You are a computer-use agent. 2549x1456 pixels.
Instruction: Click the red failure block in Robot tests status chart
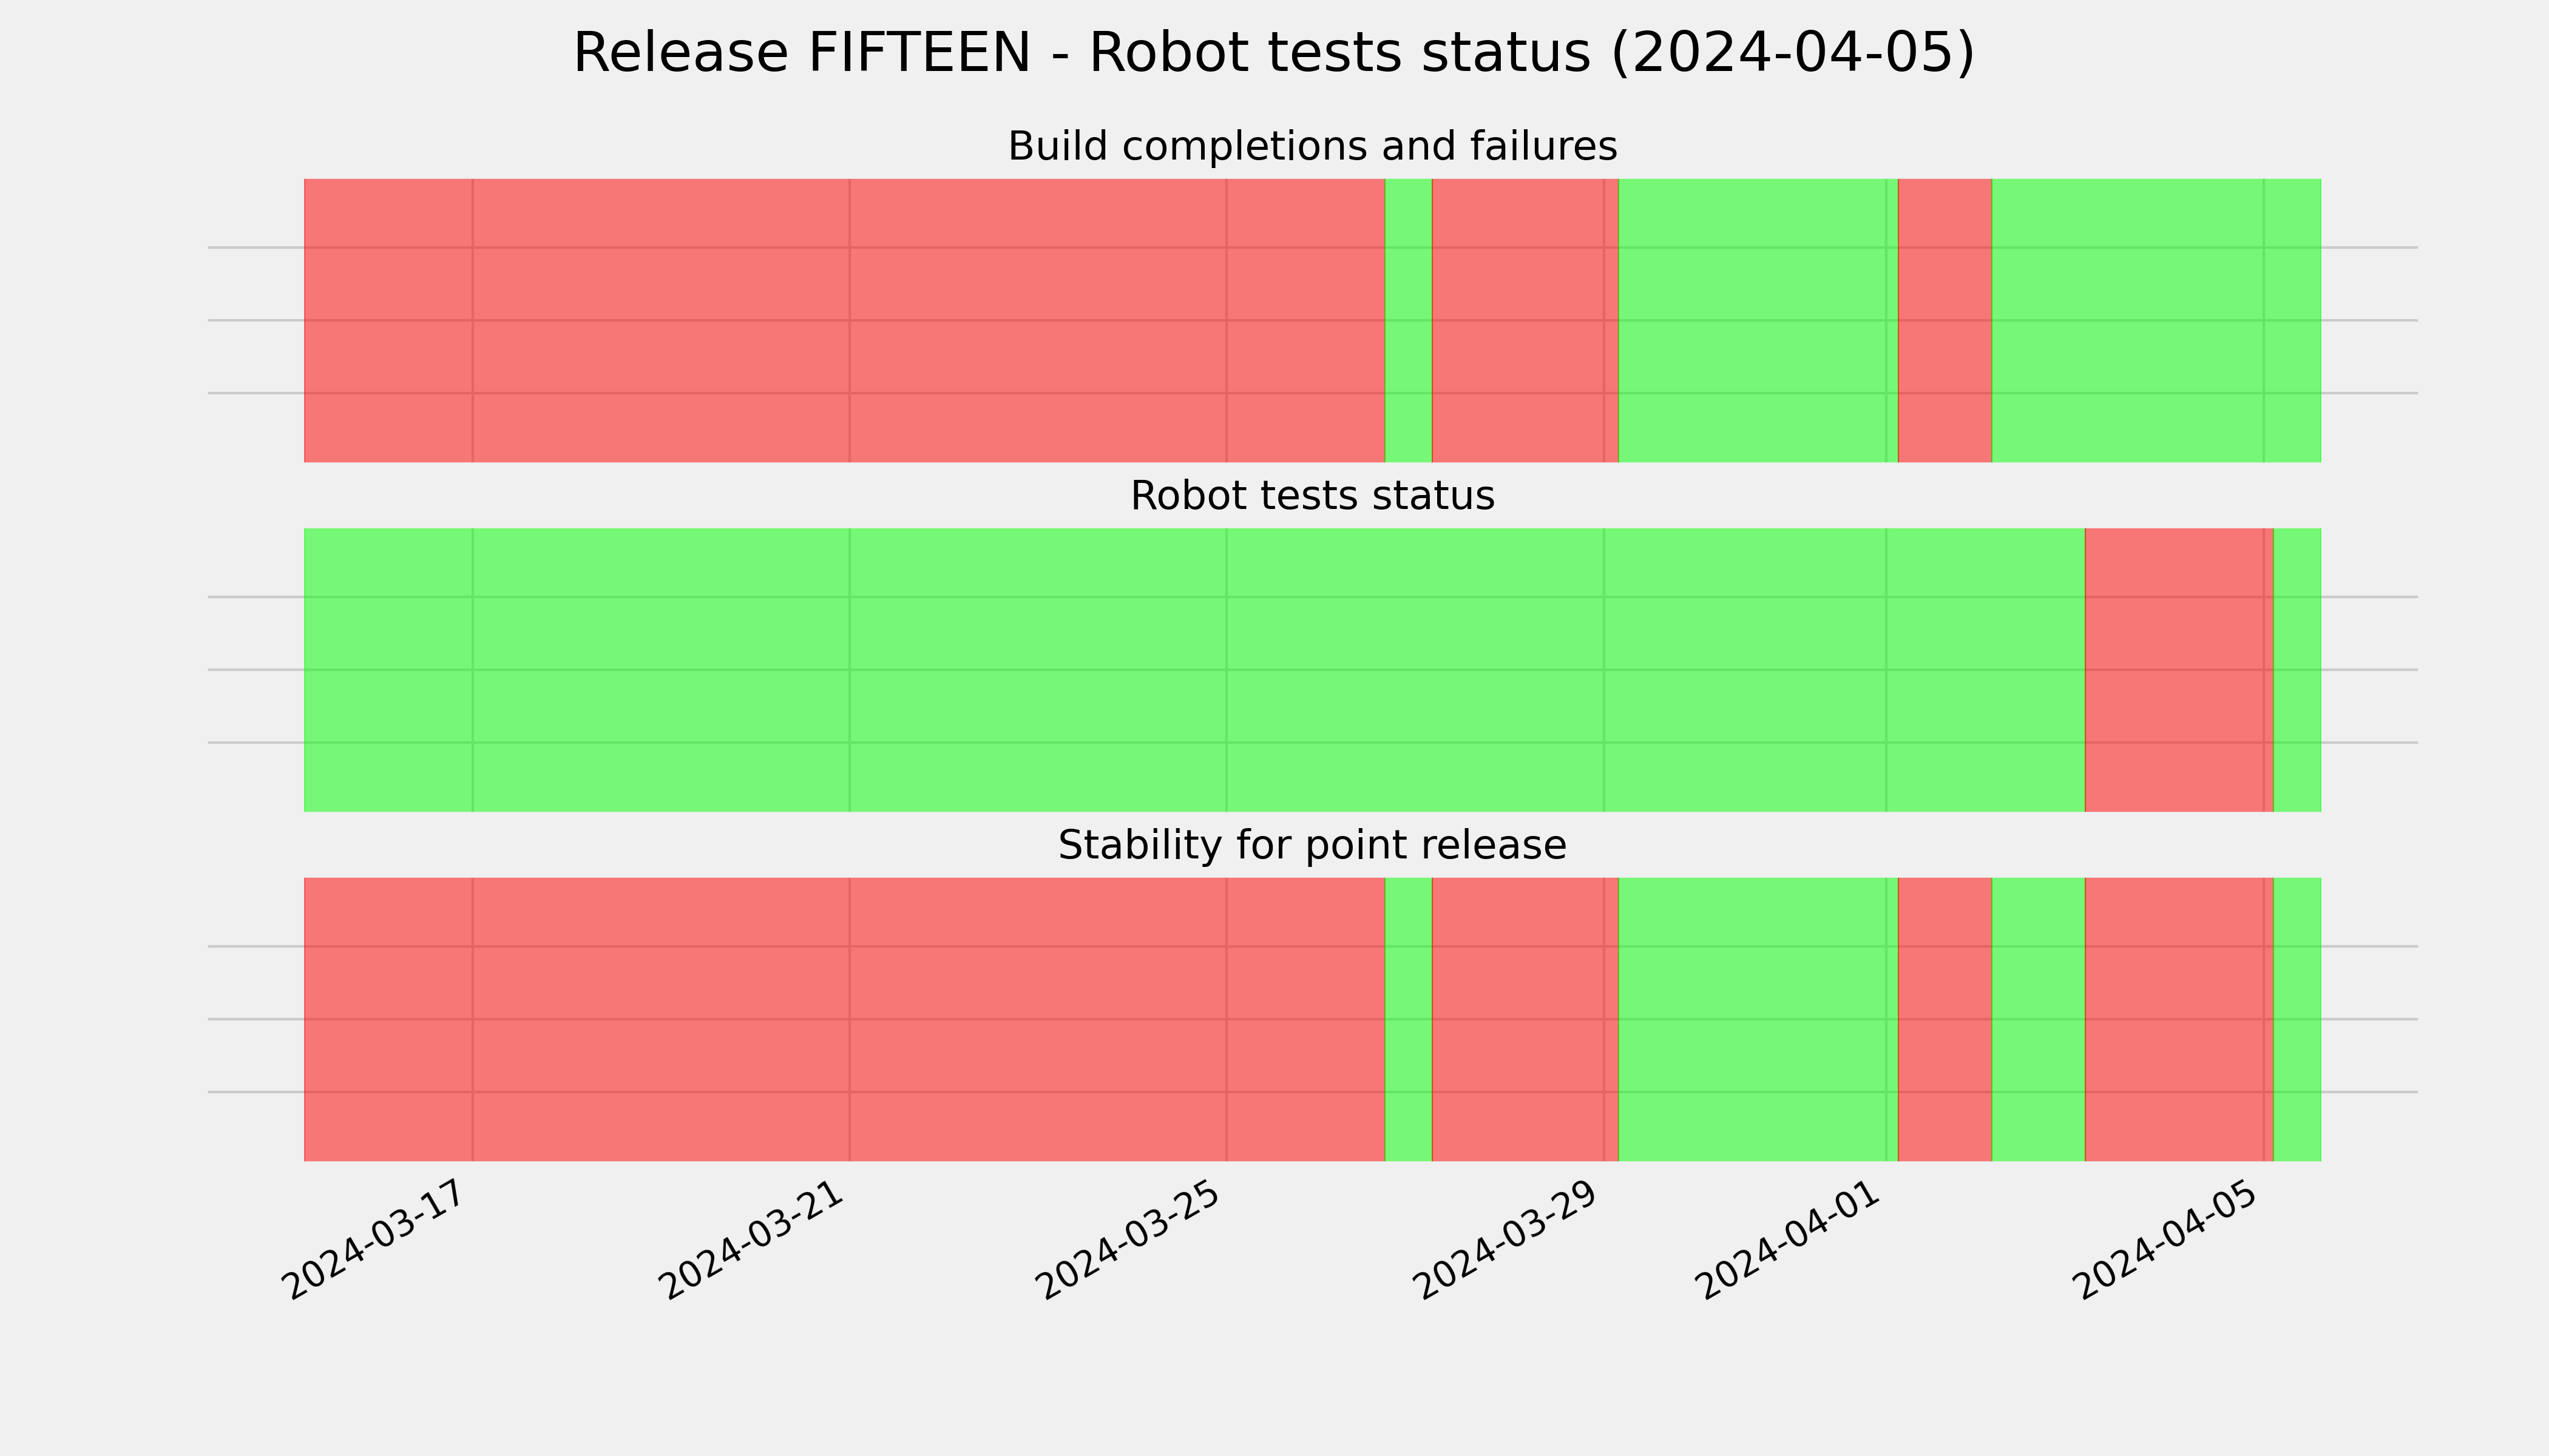tap(2179, 670)
